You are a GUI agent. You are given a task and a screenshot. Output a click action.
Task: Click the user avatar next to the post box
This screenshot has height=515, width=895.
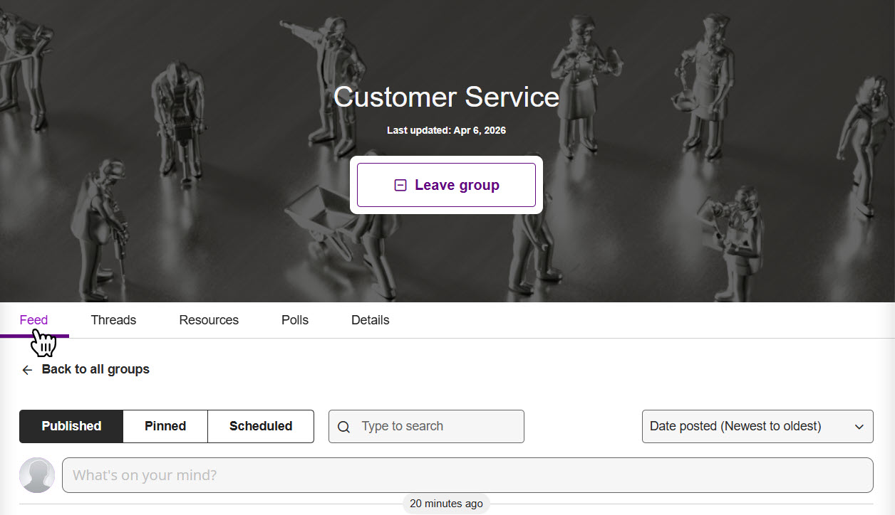point(37,475)
